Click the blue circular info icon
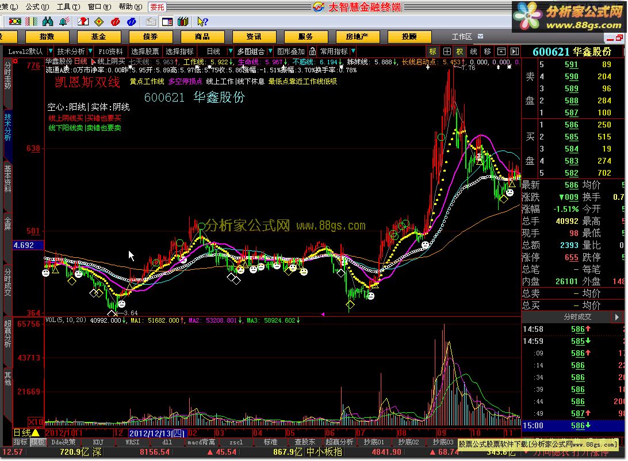 tap(131, 22)
